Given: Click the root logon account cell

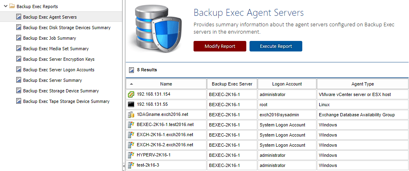Looking at the screenshot, I should pos(287,105).
